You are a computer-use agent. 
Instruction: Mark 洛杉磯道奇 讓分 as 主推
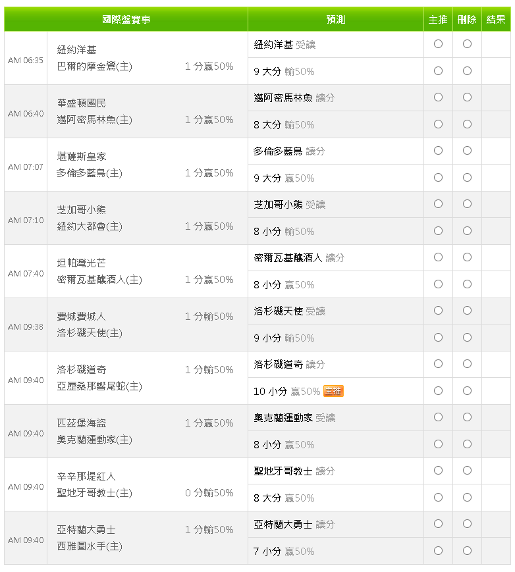[438, 364]
